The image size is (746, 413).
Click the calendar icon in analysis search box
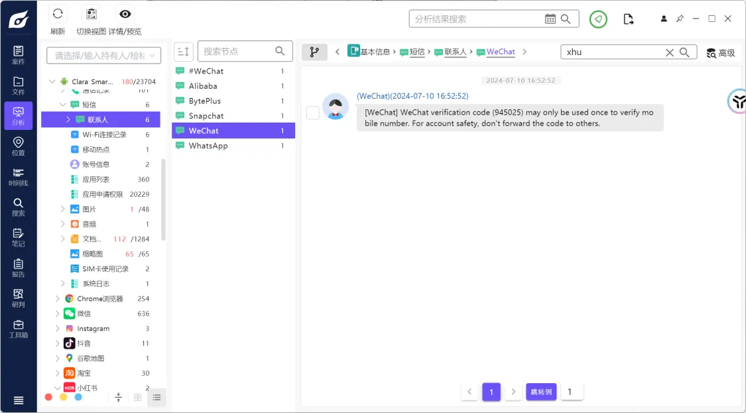click(550, 19)
